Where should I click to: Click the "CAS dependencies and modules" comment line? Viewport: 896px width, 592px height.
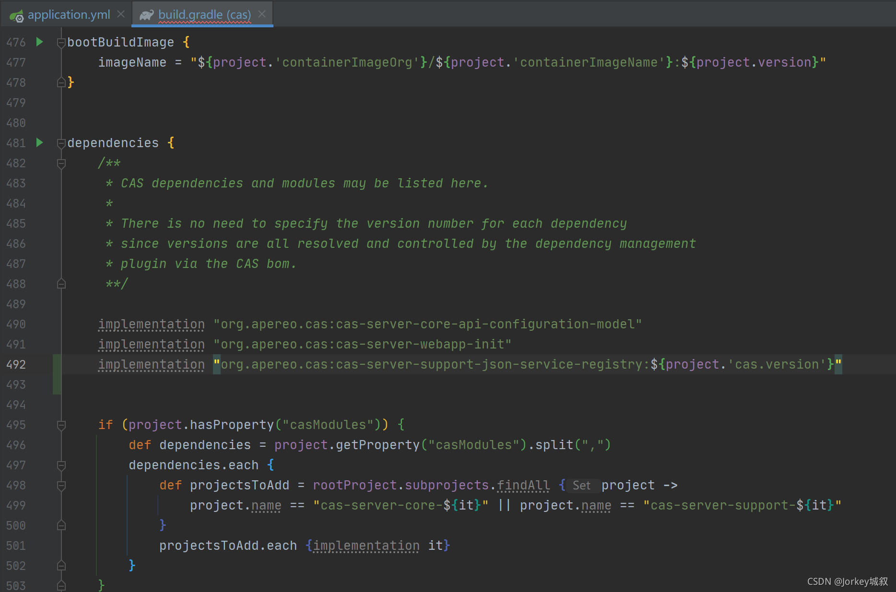[297, 184]
